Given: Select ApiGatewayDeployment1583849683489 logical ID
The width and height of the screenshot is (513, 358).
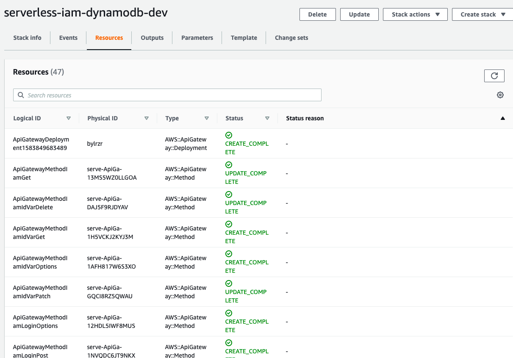Looking at the screenshot, I should pyautogui.click(x=41, y=144).
